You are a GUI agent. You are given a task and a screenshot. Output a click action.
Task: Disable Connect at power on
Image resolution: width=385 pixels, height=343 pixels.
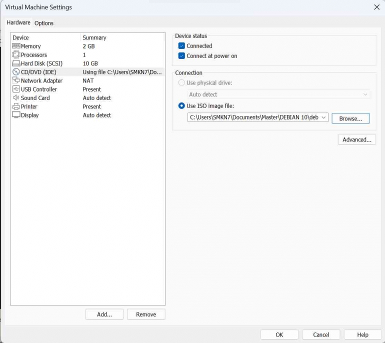point(181,56)
